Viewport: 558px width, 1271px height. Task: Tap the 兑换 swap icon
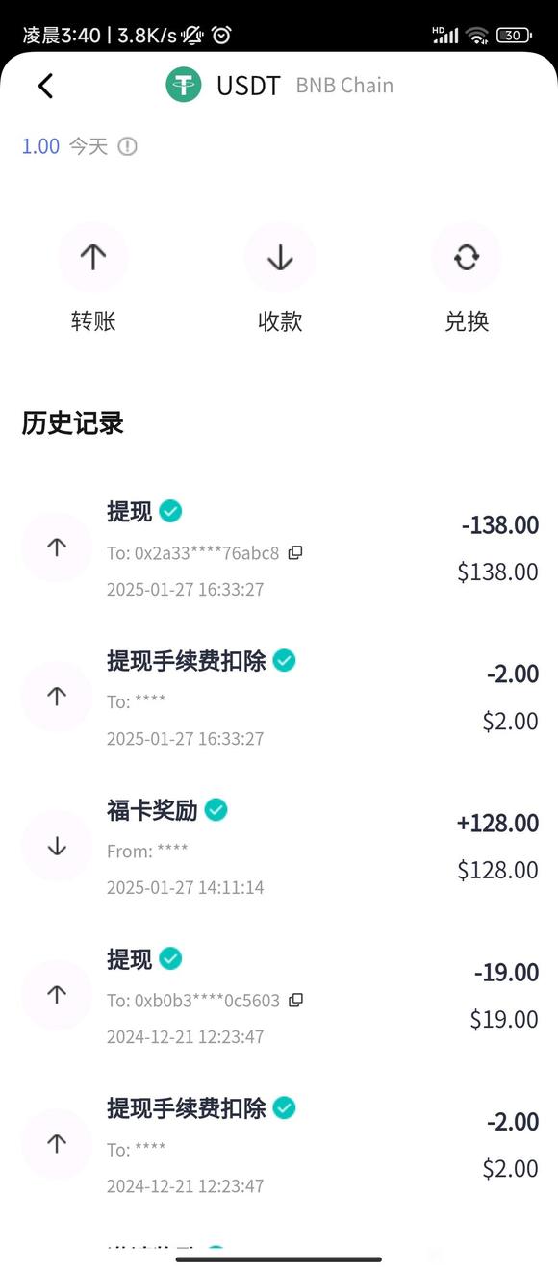point(467,257)
